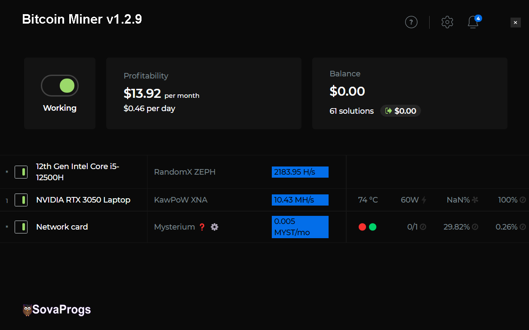This screenshot has height=330, width=529.
Task: Open the notifications bell with badge 4
Action: (474, 21)
